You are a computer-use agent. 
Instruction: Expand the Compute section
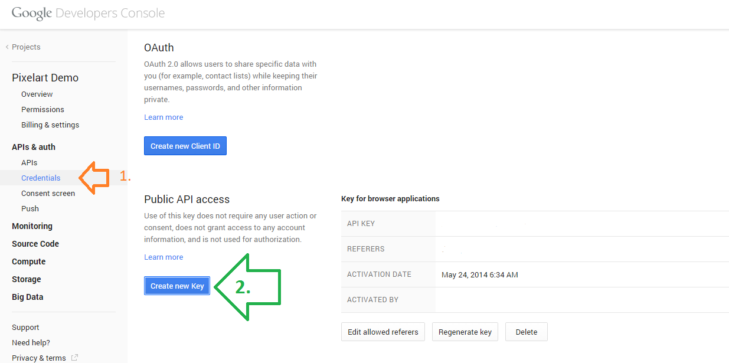coord(29,261)
